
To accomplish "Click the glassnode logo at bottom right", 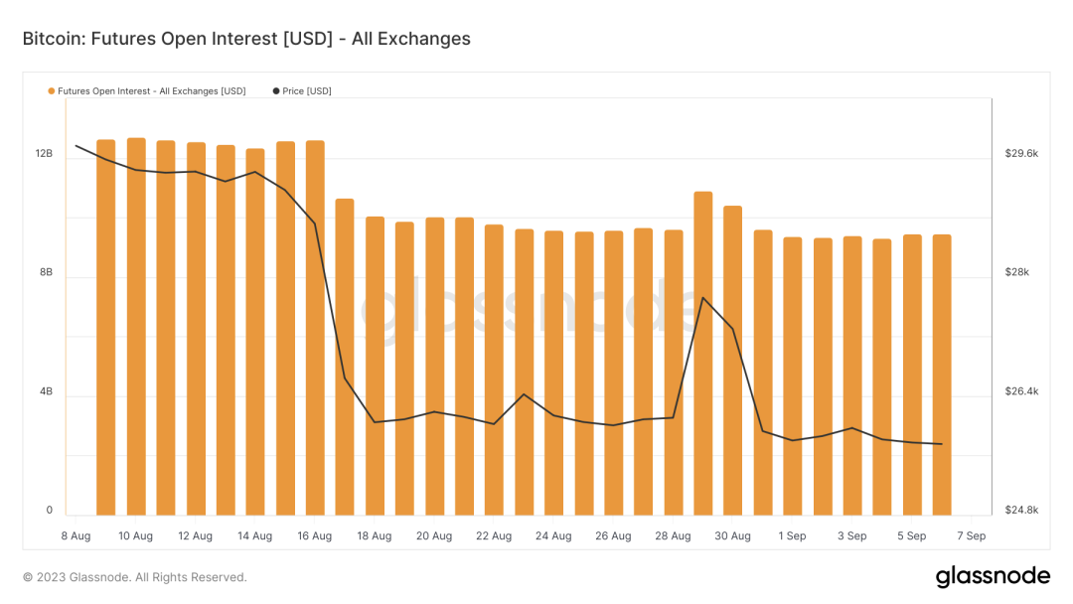I will click(993, 577).
